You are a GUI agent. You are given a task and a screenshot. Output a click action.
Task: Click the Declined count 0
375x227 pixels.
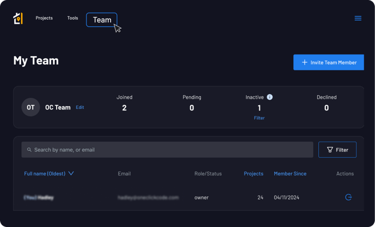click(x=326, y=108)
